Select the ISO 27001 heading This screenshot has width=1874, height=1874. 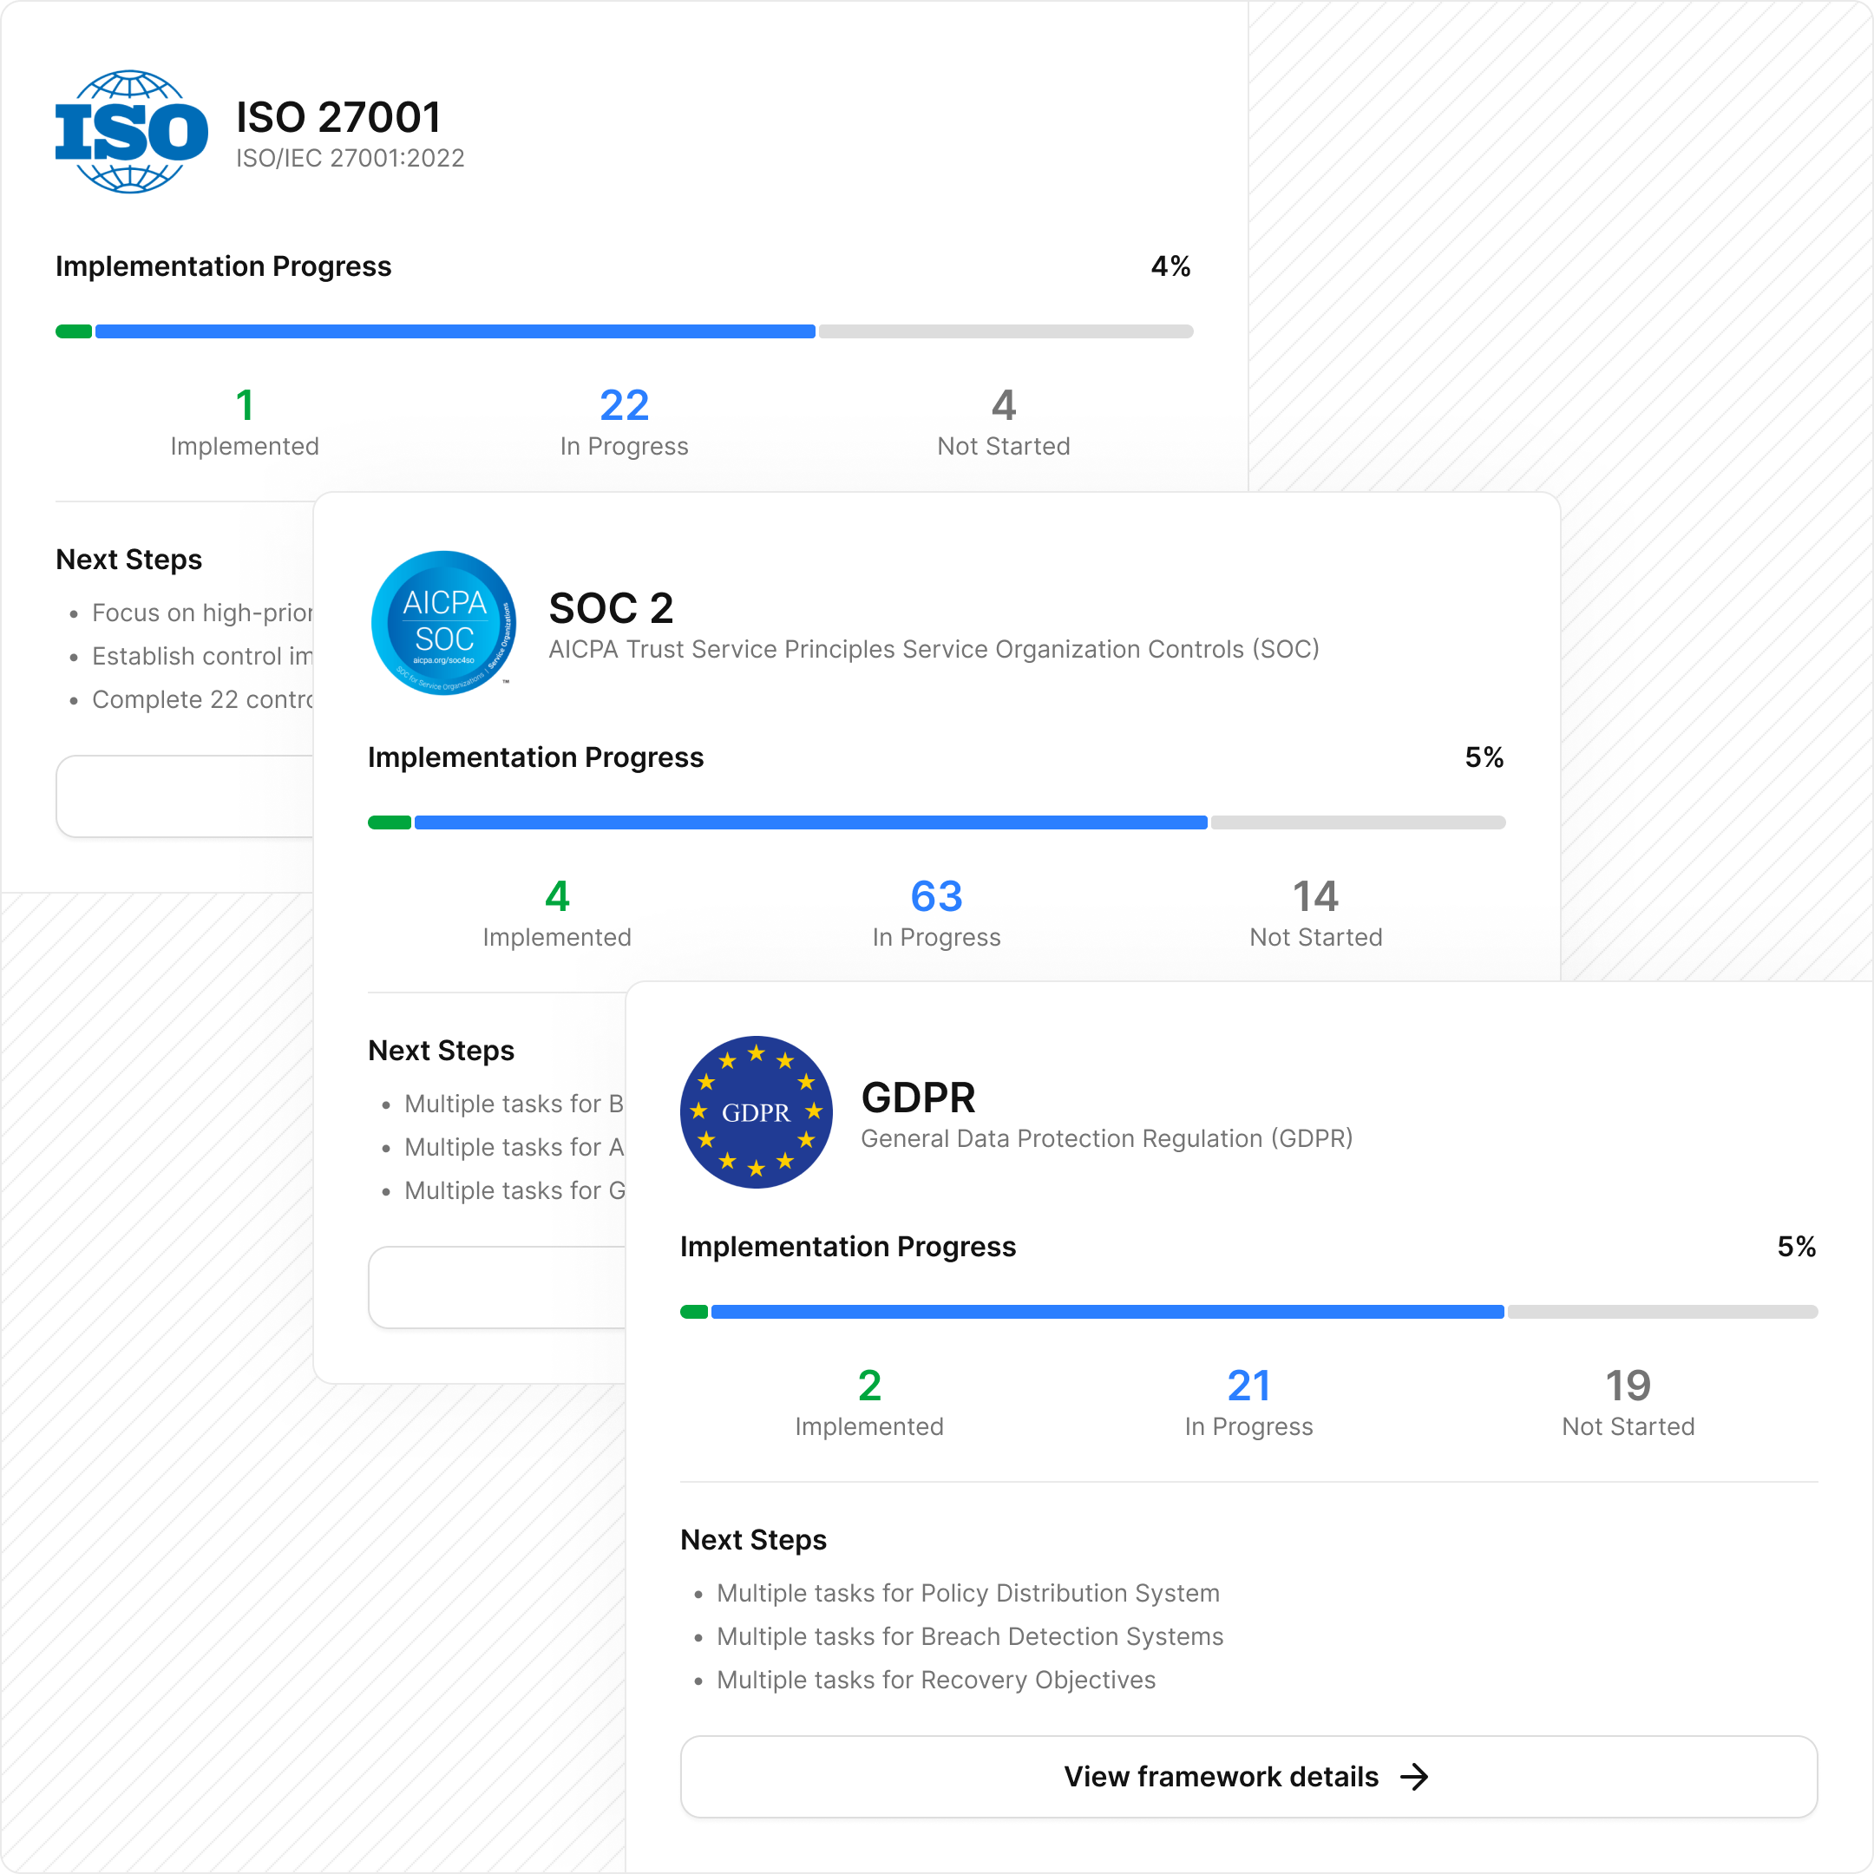tap(338, 117)
